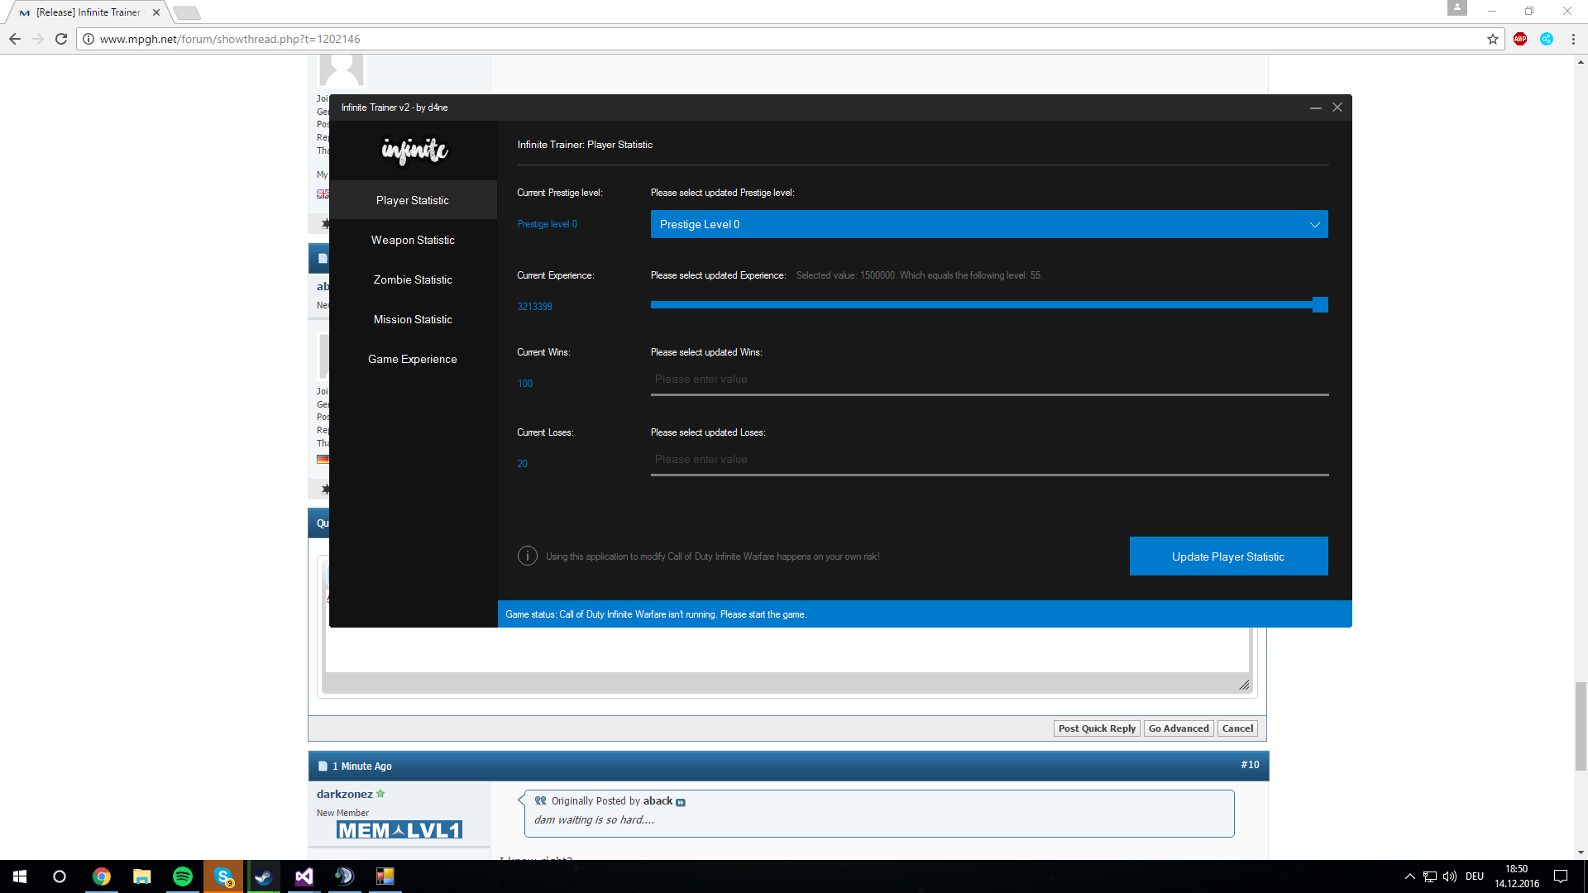Click Post Quick Reply button
This screenshot has height=893, width=1588.
click(1097, 728)
